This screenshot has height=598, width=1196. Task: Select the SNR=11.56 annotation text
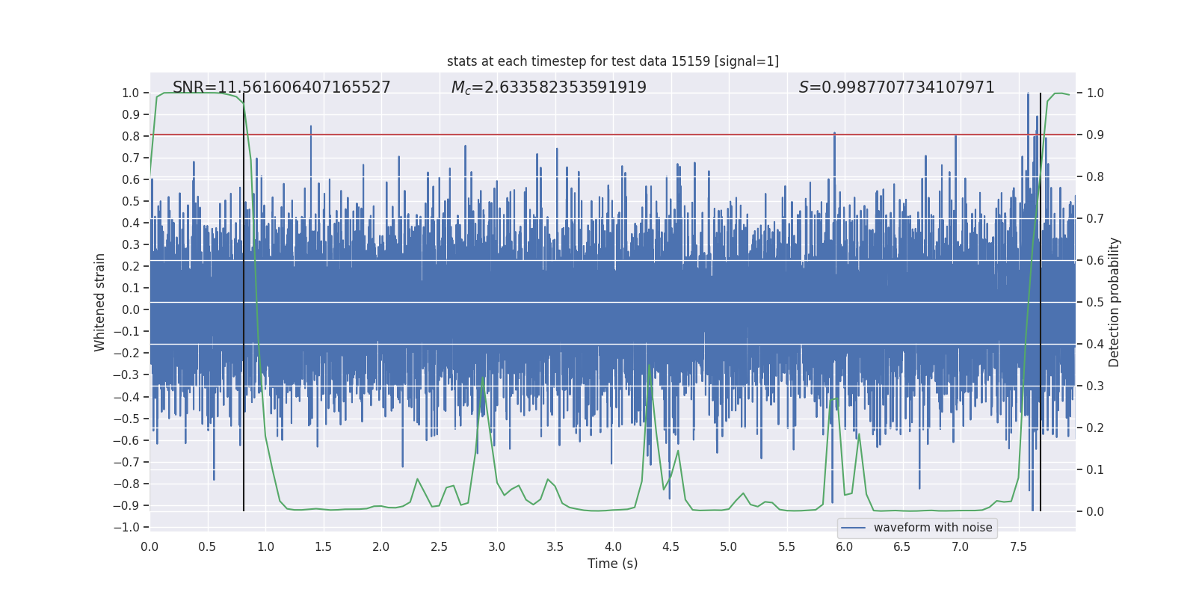pos(282,87)
